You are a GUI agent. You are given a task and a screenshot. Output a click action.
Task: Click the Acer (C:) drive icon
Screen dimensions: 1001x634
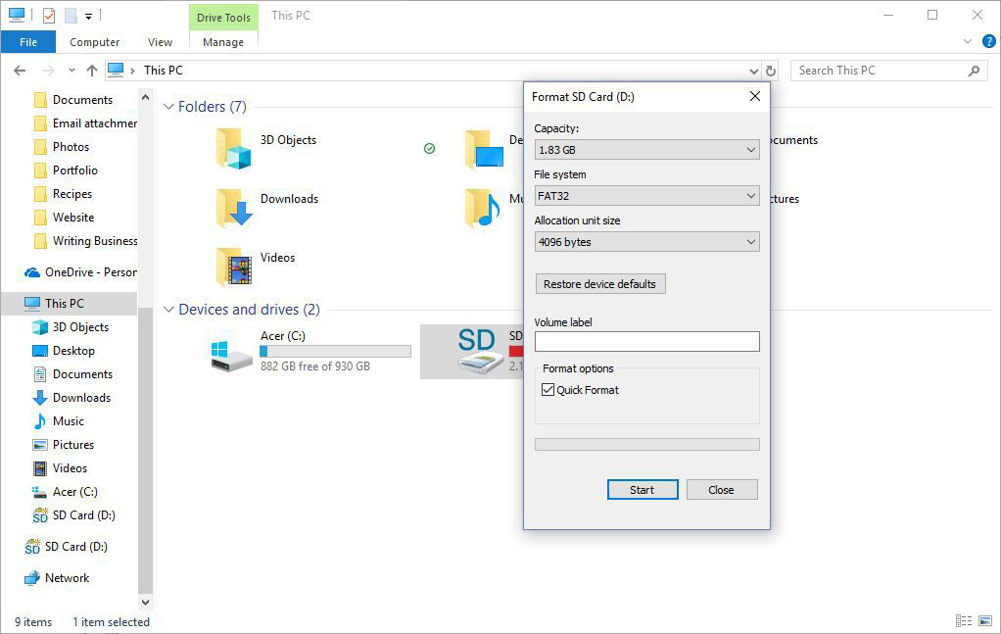[x=232, y=354]
